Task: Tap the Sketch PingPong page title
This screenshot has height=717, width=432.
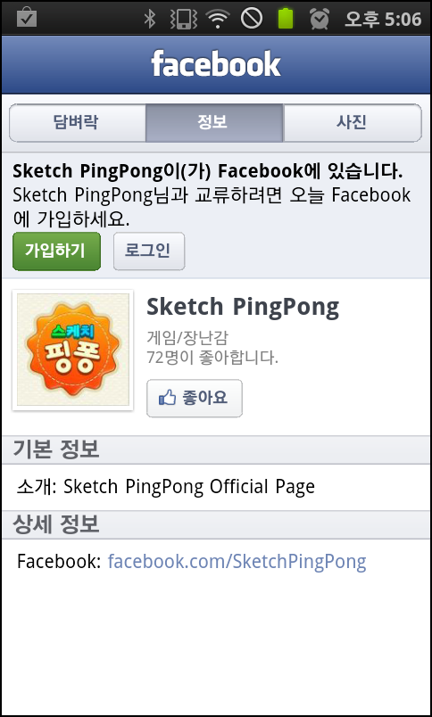Action: click(243, 308)
